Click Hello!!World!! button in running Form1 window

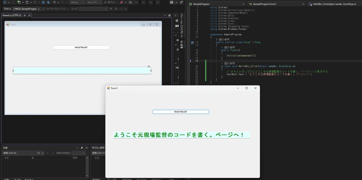pos(181,112)
